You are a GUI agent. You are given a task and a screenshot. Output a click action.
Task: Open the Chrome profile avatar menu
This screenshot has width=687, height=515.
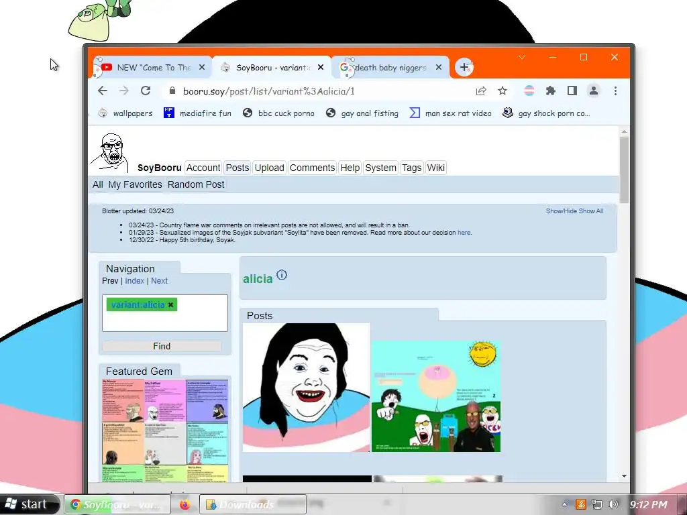pyautogui.click(x=594, y=91)
